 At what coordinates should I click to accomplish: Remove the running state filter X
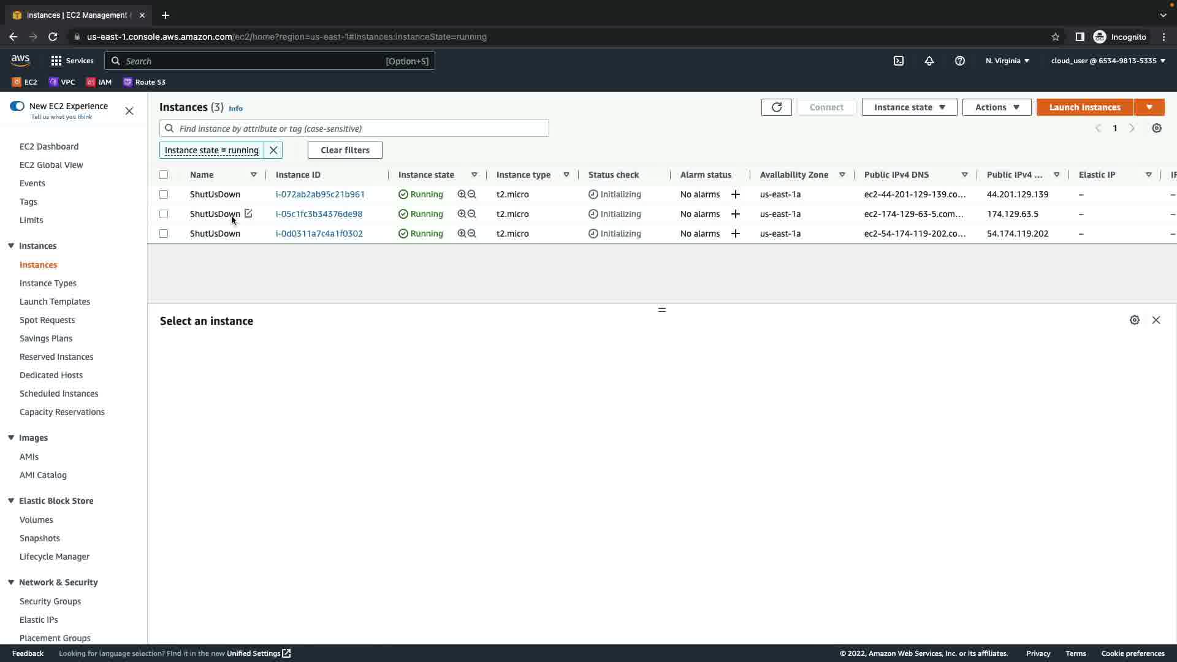273,150
